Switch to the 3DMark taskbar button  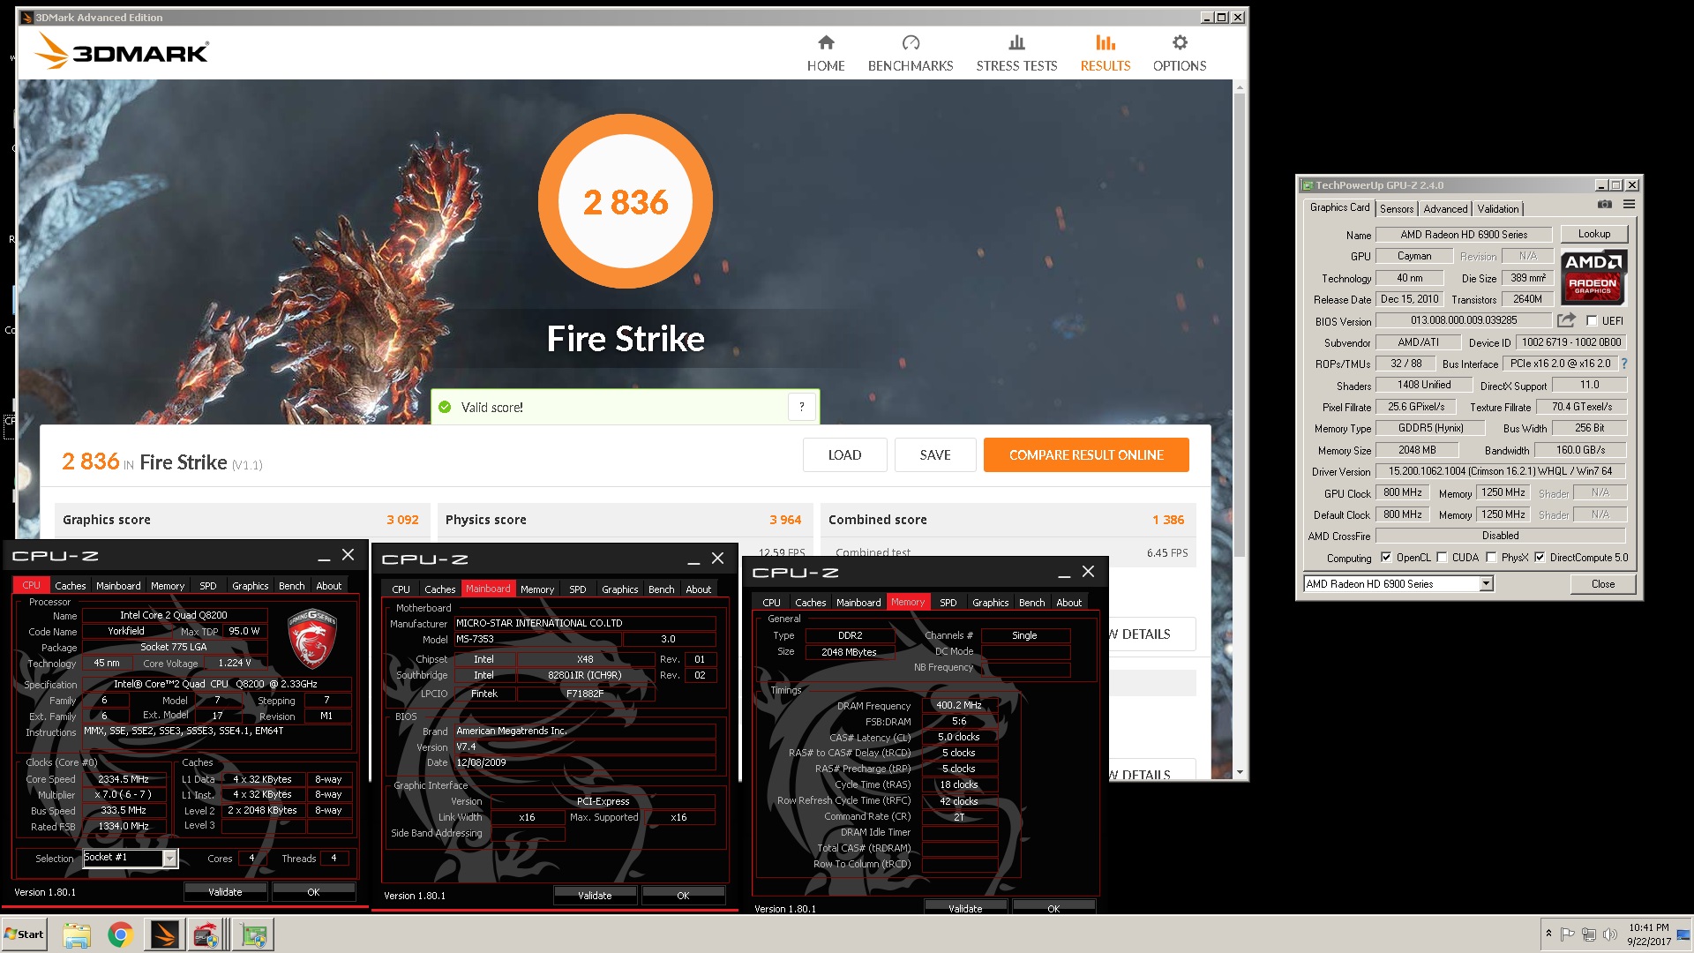(x=164, y=934)
